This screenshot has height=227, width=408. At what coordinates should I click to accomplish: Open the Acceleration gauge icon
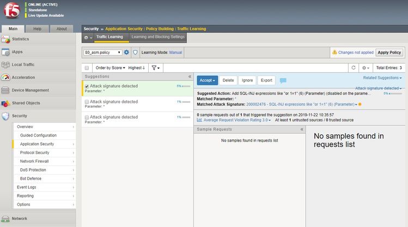(5, 77)
